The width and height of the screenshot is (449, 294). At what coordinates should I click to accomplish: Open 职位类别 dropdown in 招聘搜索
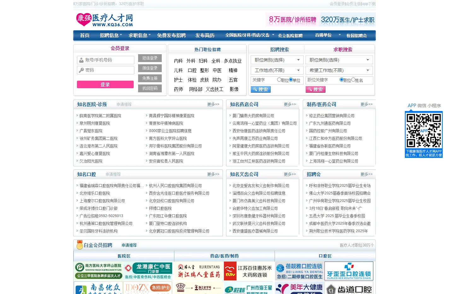[277, 60]
